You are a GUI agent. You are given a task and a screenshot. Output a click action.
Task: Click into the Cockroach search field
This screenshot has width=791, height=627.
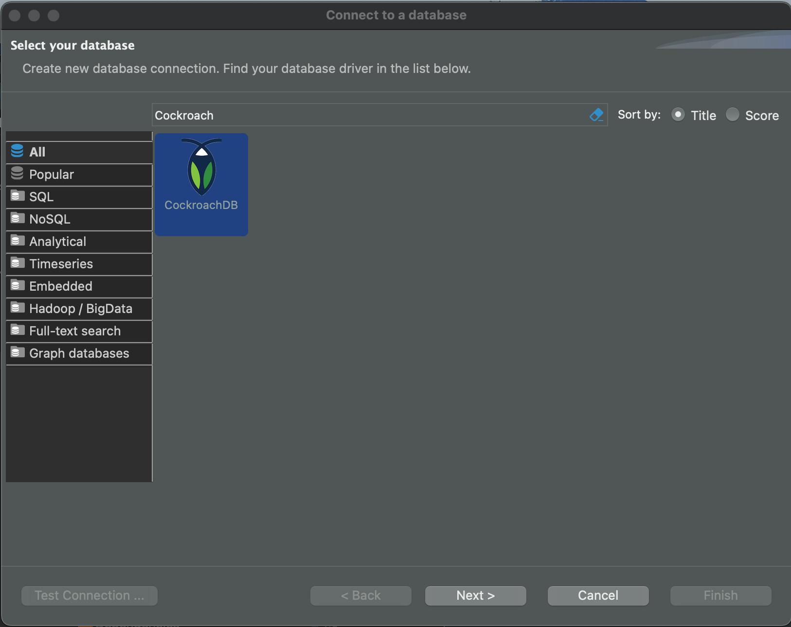coord(370,115)
